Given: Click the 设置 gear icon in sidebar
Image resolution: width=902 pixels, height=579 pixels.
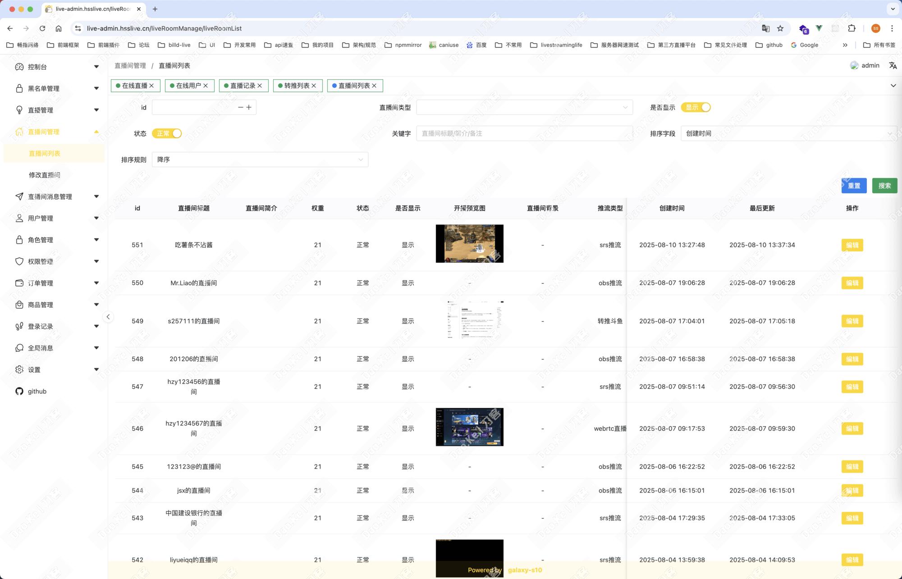Looking at the screenshot, I should point(19,369).
